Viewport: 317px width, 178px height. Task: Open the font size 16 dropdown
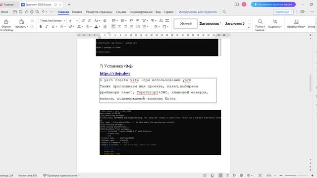tap(77, 21)
